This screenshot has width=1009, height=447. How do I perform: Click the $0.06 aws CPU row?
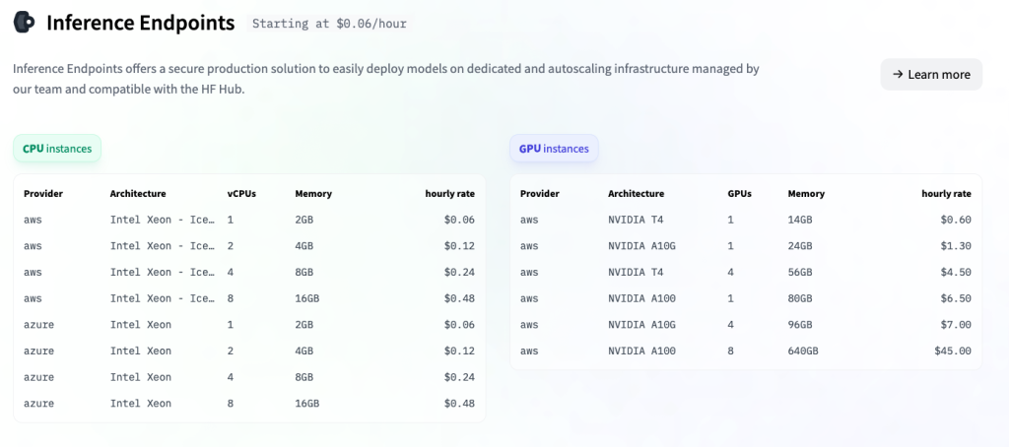249,220
